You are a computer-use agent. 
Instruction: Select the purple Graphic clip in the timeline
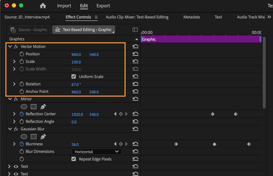click(199, 39)
